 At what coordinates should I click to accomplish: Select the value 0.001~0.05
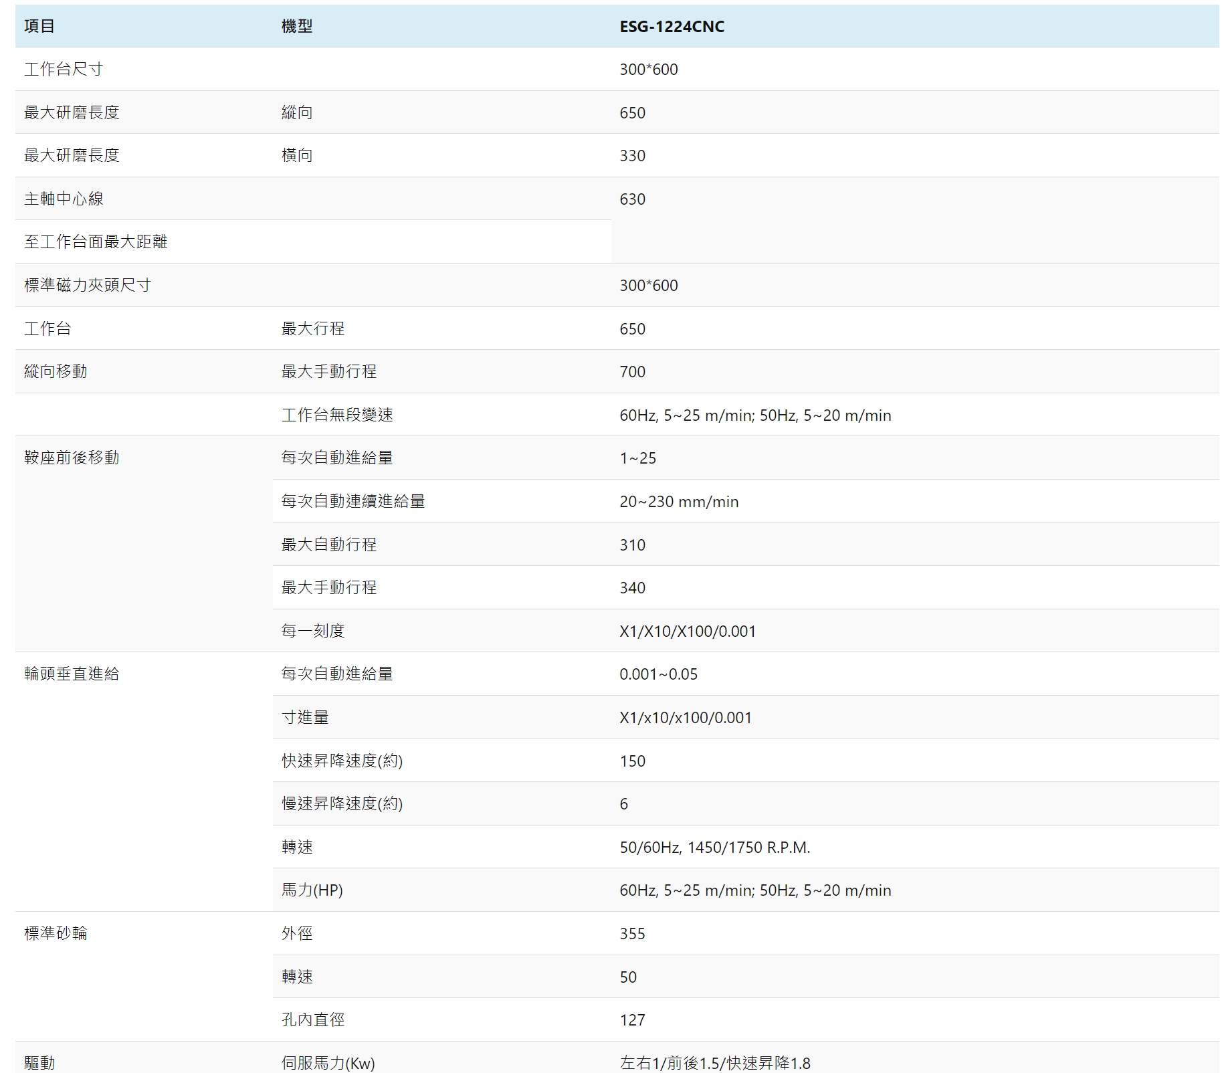click(x=658, y=674)
